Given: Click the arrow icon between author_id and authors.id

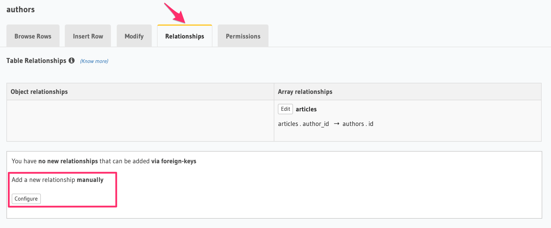Looking at the screenshot, I should click(336, 124).
